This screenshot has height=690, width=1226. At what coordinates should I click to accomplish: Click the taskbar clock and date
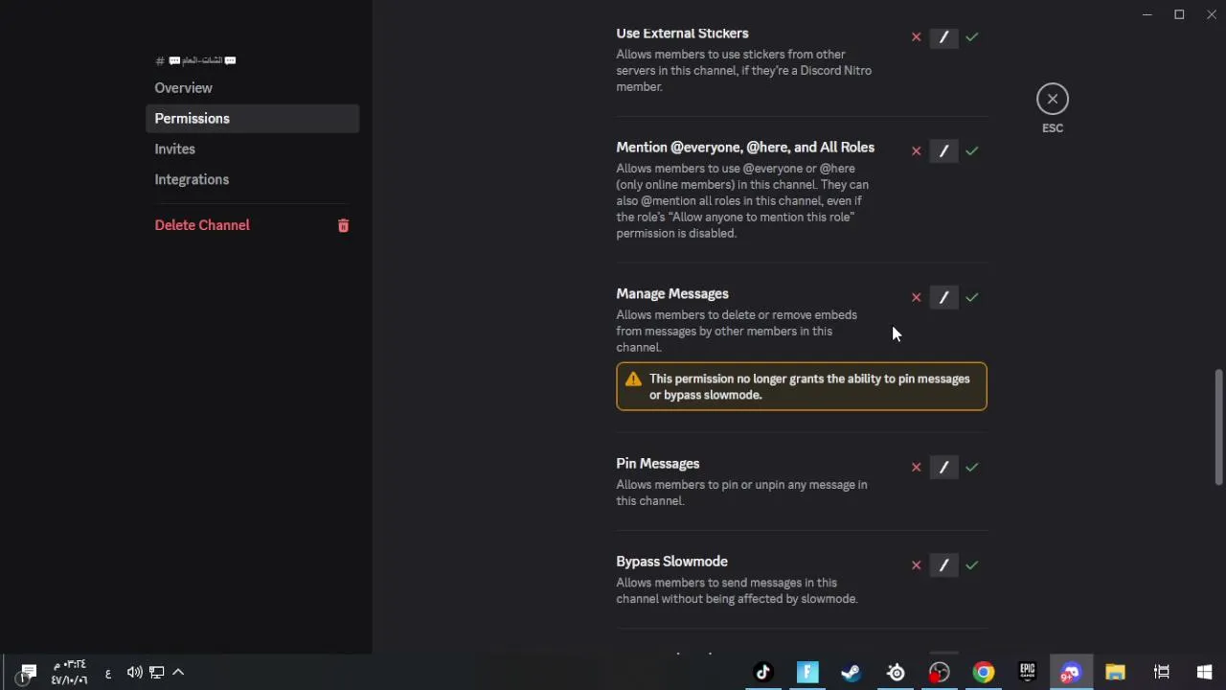tap(69, 673)
